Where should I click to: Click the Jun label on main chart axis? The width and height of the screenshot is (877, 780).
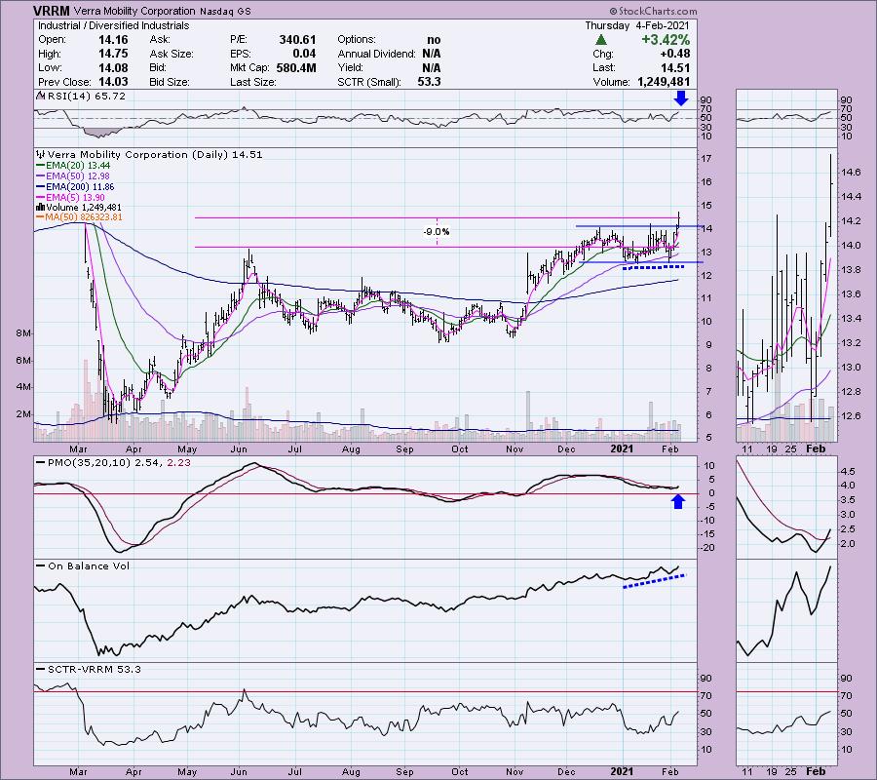239,449
